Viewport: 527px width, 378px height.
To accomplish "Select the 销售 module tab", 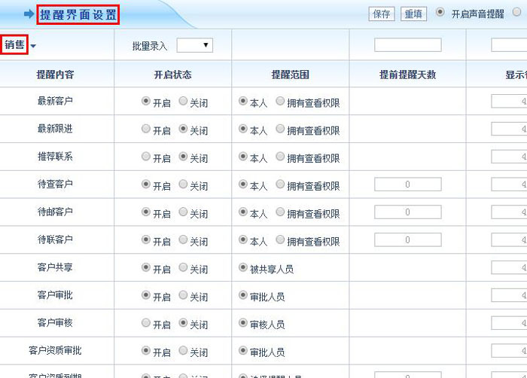I will (14, 45).
